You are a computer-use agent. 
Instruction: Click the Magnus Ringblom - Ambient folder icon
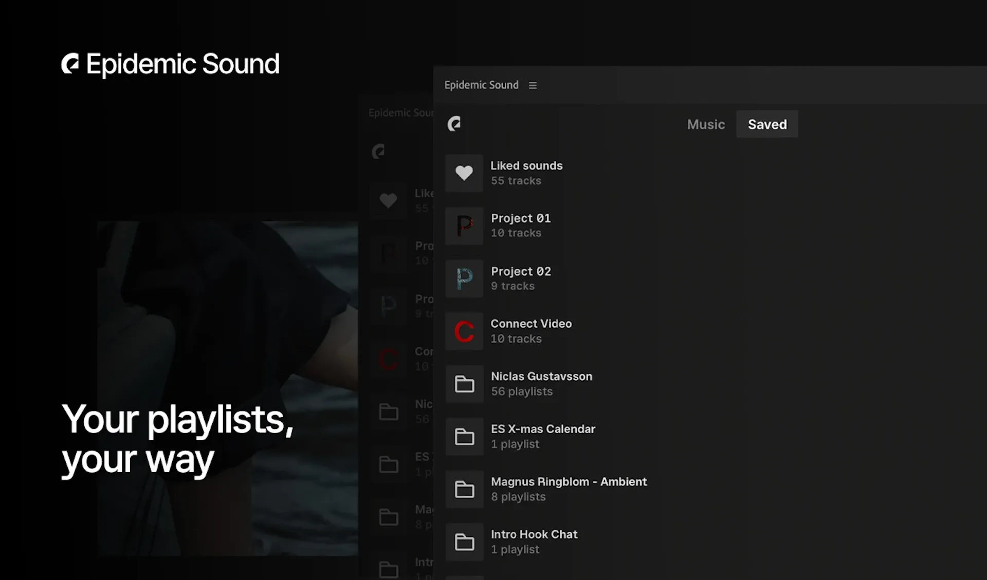click(464, 489)
